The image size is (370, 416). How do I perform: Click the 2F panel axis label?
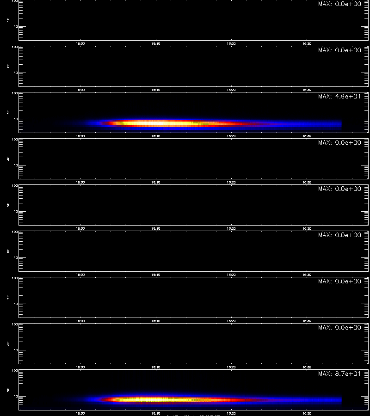(x=8, y=66)
